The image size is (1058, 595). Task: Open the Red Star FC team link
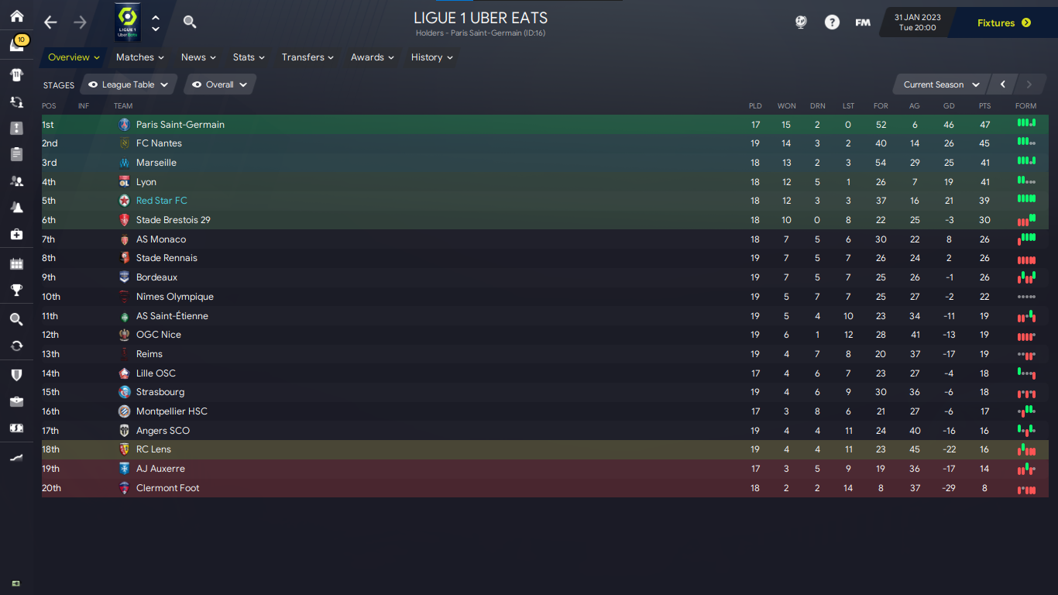161,201
